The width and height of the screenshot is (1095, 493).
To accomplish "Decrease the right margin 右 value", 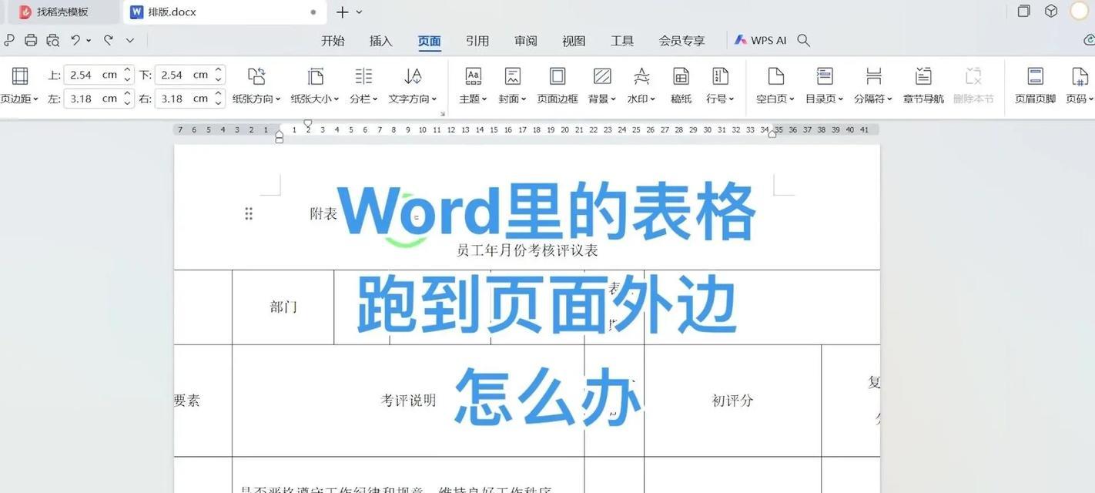I will 219,103.
